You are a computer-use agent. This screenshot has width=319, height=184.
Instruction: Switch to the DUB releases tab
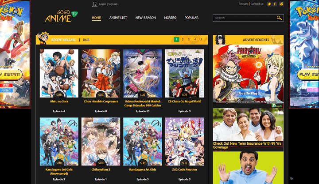coord(87,40)
